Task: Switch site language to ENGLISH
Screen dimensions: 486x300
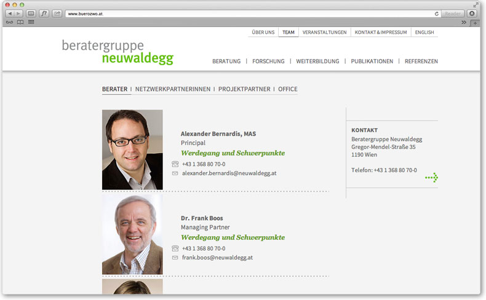Action: point(424,32)
